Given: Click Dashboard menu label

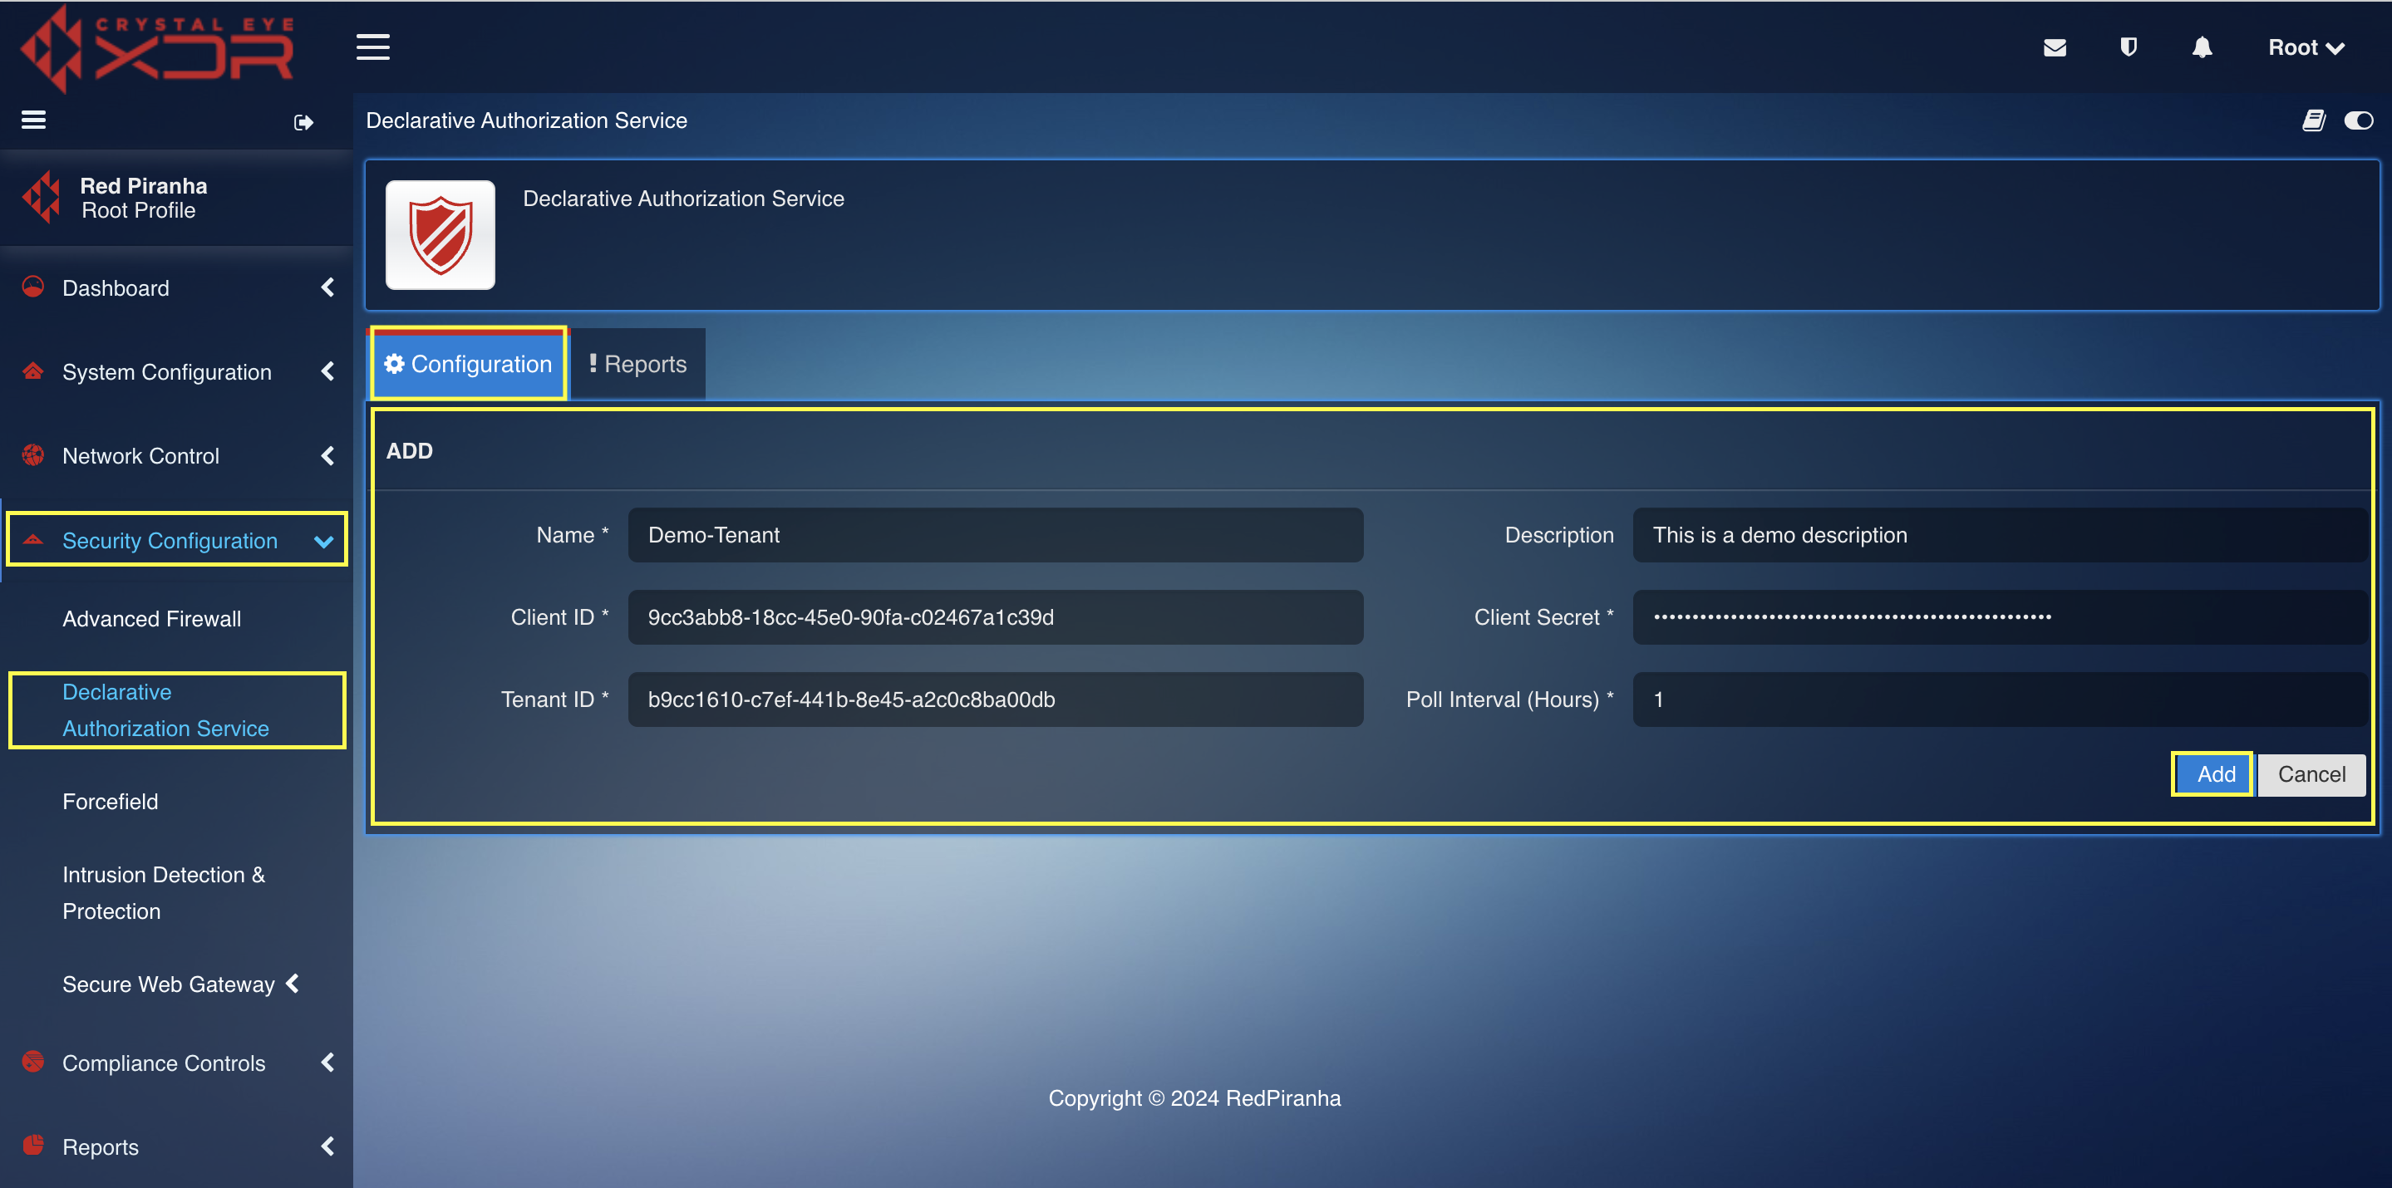Looking at the screenshot, I should [x=116, y=287].
